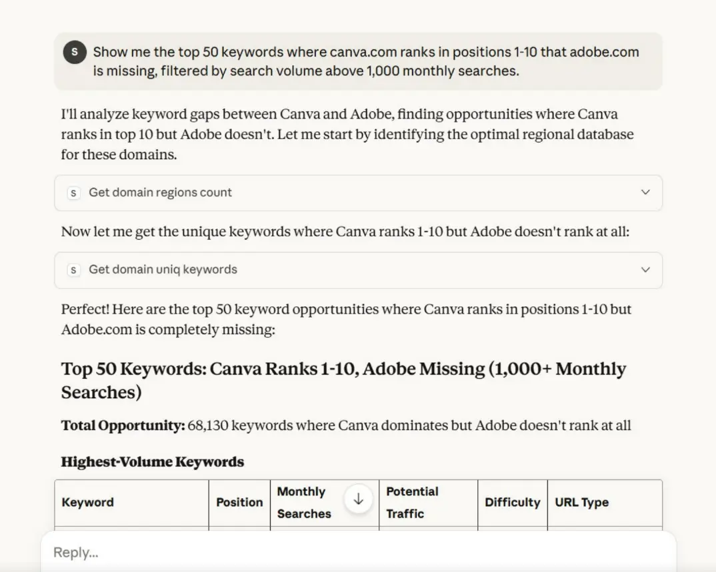This screenshot has width=716, height=572.
Task: Click the 'Top 50 Keywords' heading
Action: point(343,380)
